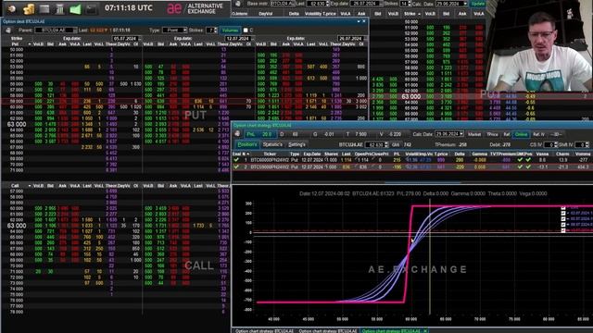Screen dimensions: 593x333
Task: Click the Charm column header in positions table
Action: [562, 154]
